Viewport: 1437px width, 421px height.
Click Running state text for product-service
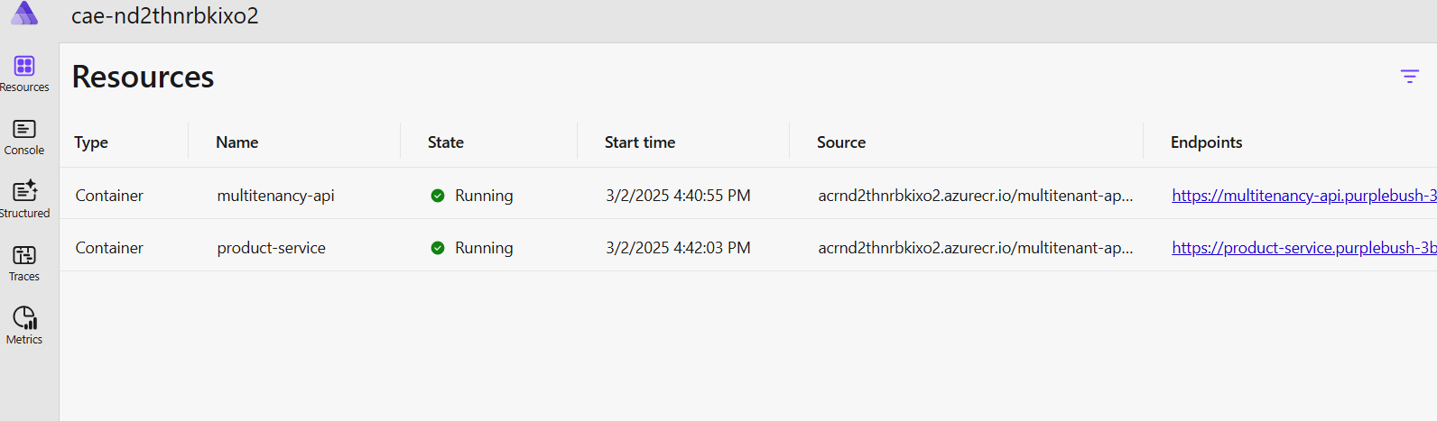[x=484, y=248]
